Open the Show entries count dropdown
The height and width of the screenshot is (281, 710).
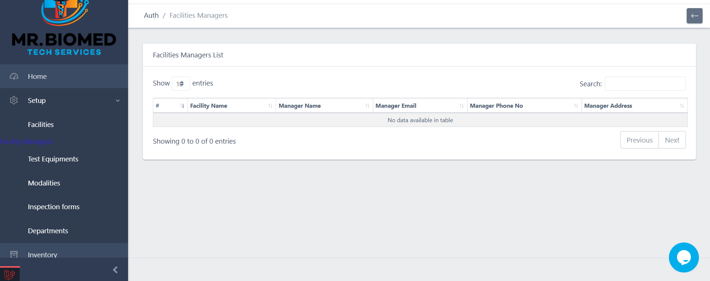[x=181, y=84]
